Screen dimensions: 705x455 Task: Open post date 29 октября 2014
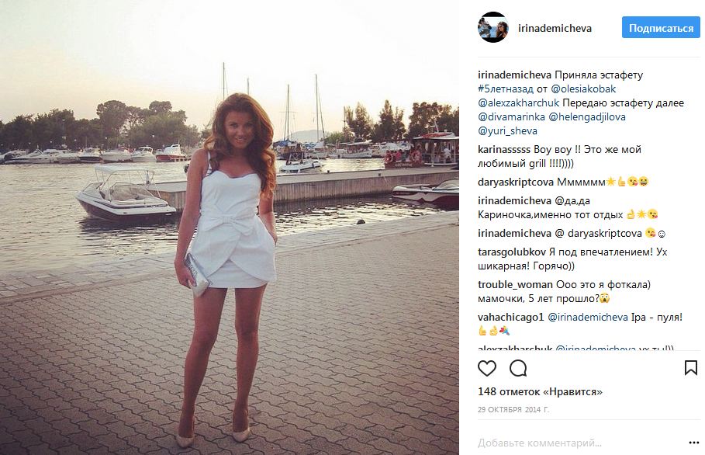[x=513, y=409]
